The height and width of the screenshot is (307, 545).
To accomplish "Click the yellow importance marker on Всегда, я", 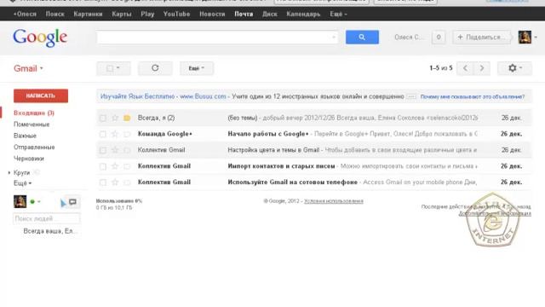I will pyautogui.click(x=127, y=118).
